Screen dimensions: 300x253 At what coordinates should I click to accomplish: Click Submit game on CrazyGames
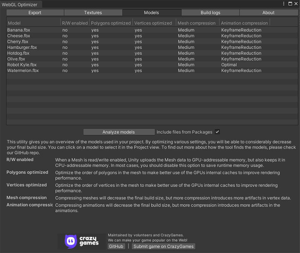(164, 247)
